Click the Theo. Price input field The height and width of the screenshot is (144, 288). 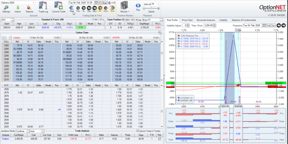pyautogui.click(x=208, y=25)
